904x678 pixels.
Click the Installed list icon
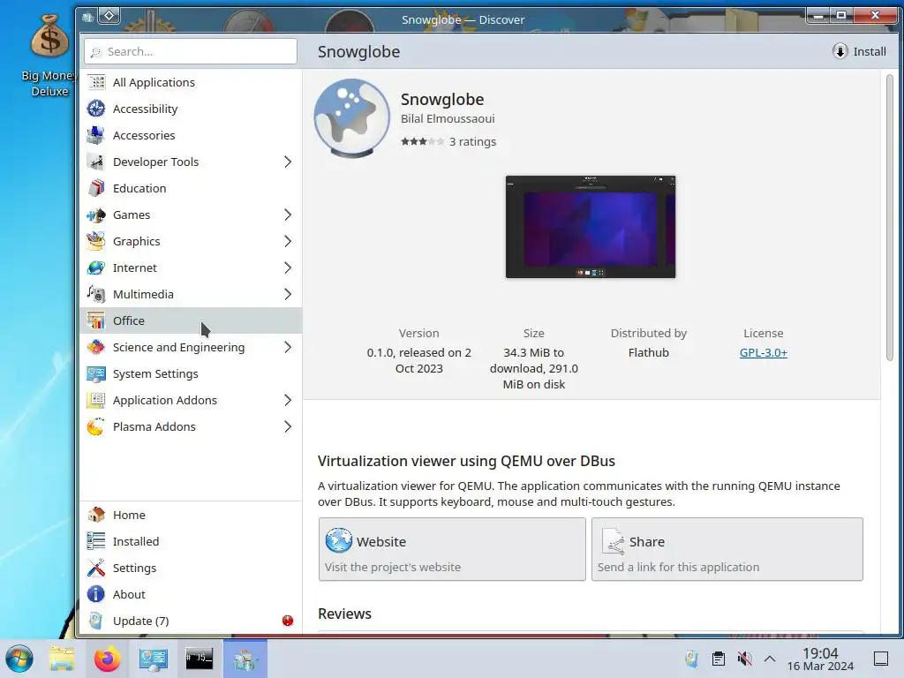(96, 541)
